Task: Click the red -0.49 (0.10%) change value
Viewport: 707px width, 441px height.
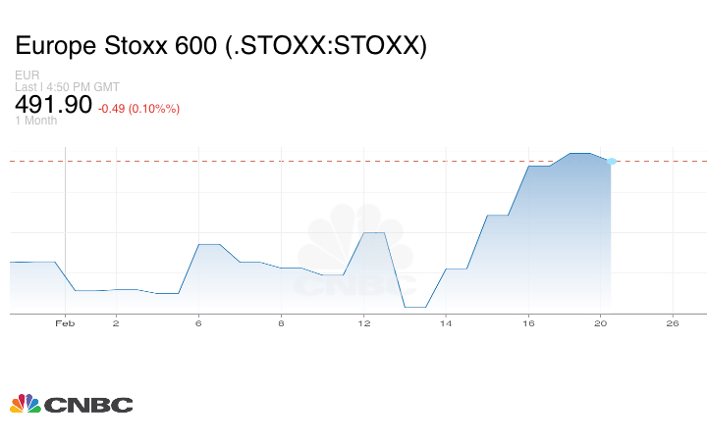Action: 138,109
